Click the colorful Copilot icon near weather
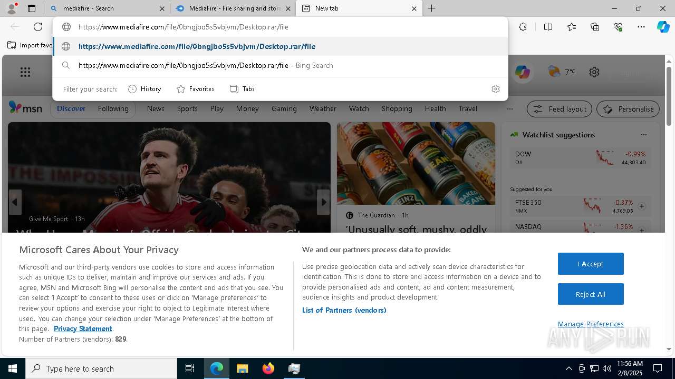Screen dimensions: 675x379 click(523, 72)
